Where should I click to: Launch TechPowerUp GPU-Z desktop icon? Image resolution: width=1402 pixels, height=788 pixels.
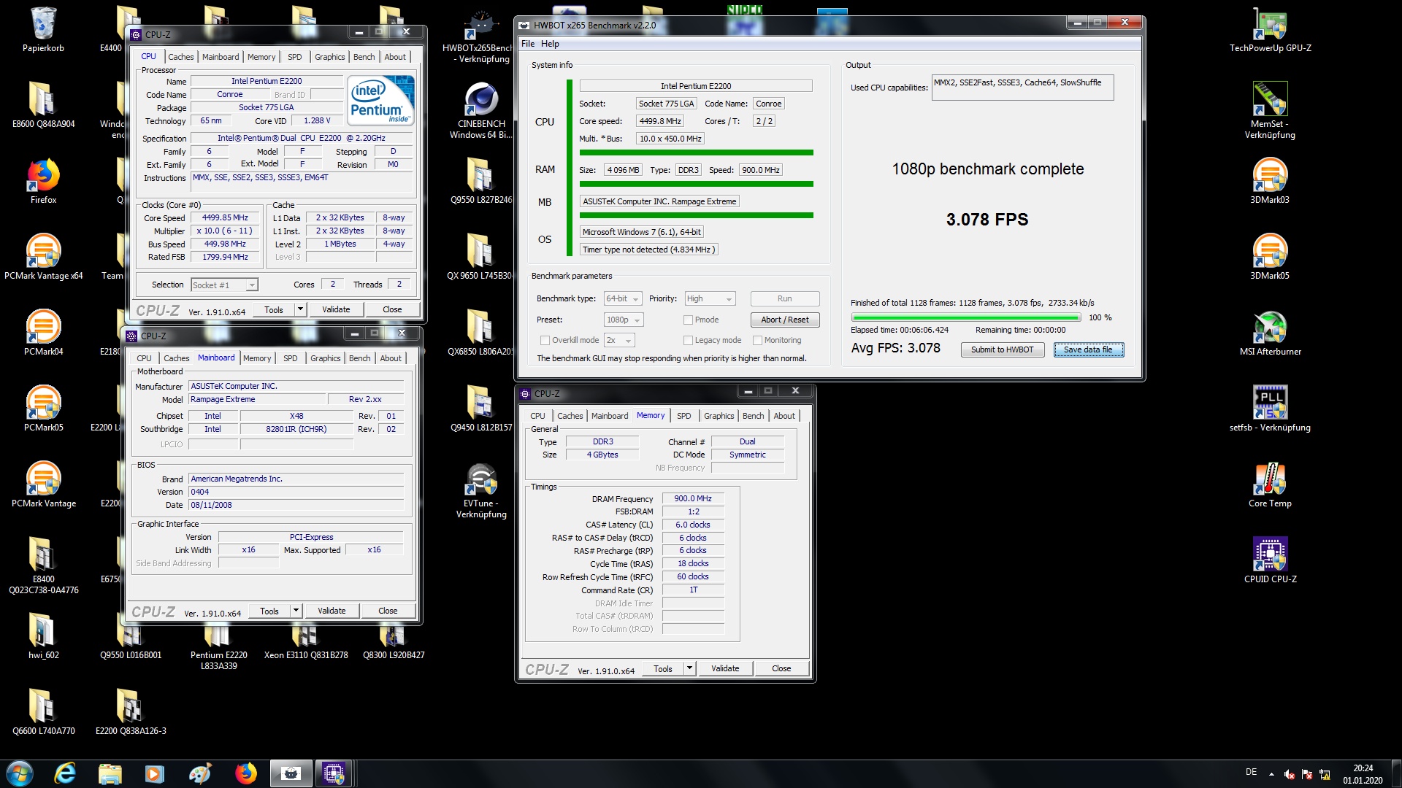(x=1270, y=29)
